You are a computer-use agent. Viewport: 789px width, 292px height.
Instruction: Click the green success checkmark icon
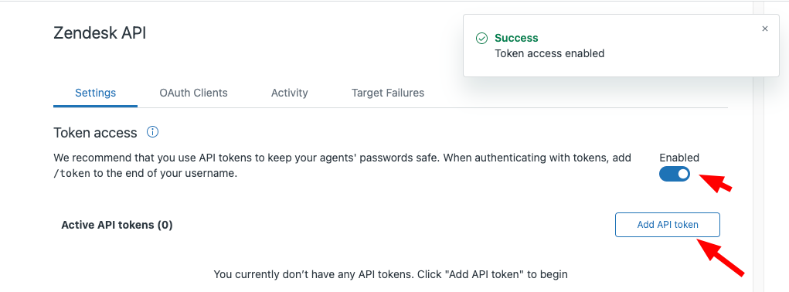pos(481,38)
